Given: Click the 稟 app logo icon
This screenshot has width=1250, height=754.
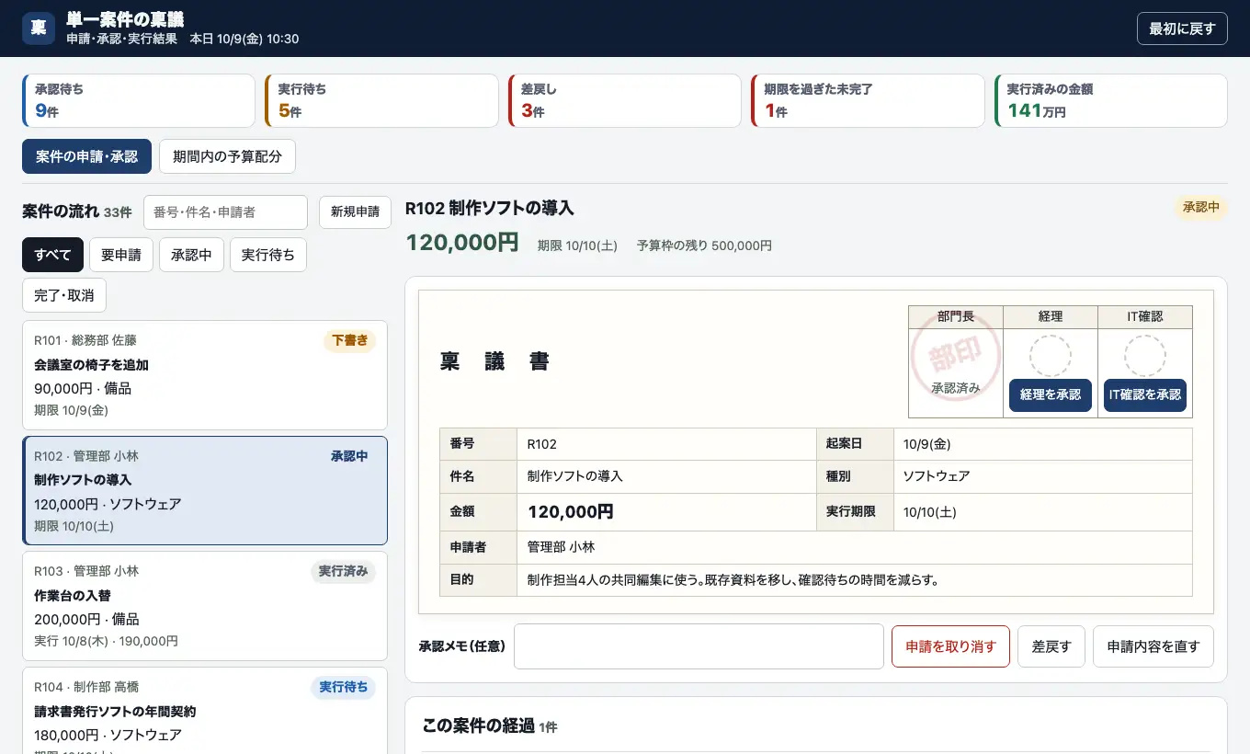Looking at the screenshot, I should click(39, 28).
